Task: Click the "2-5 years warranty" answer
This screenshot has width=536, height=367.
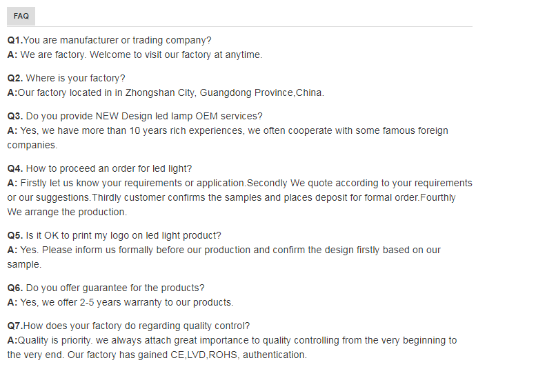Action: 128,302
